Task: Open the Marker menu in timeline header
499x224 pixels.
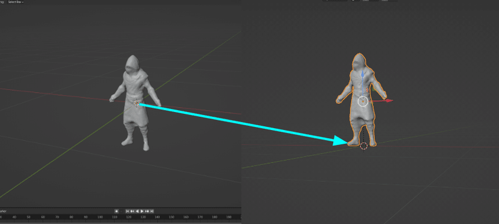Action: [x=3, y=212]
